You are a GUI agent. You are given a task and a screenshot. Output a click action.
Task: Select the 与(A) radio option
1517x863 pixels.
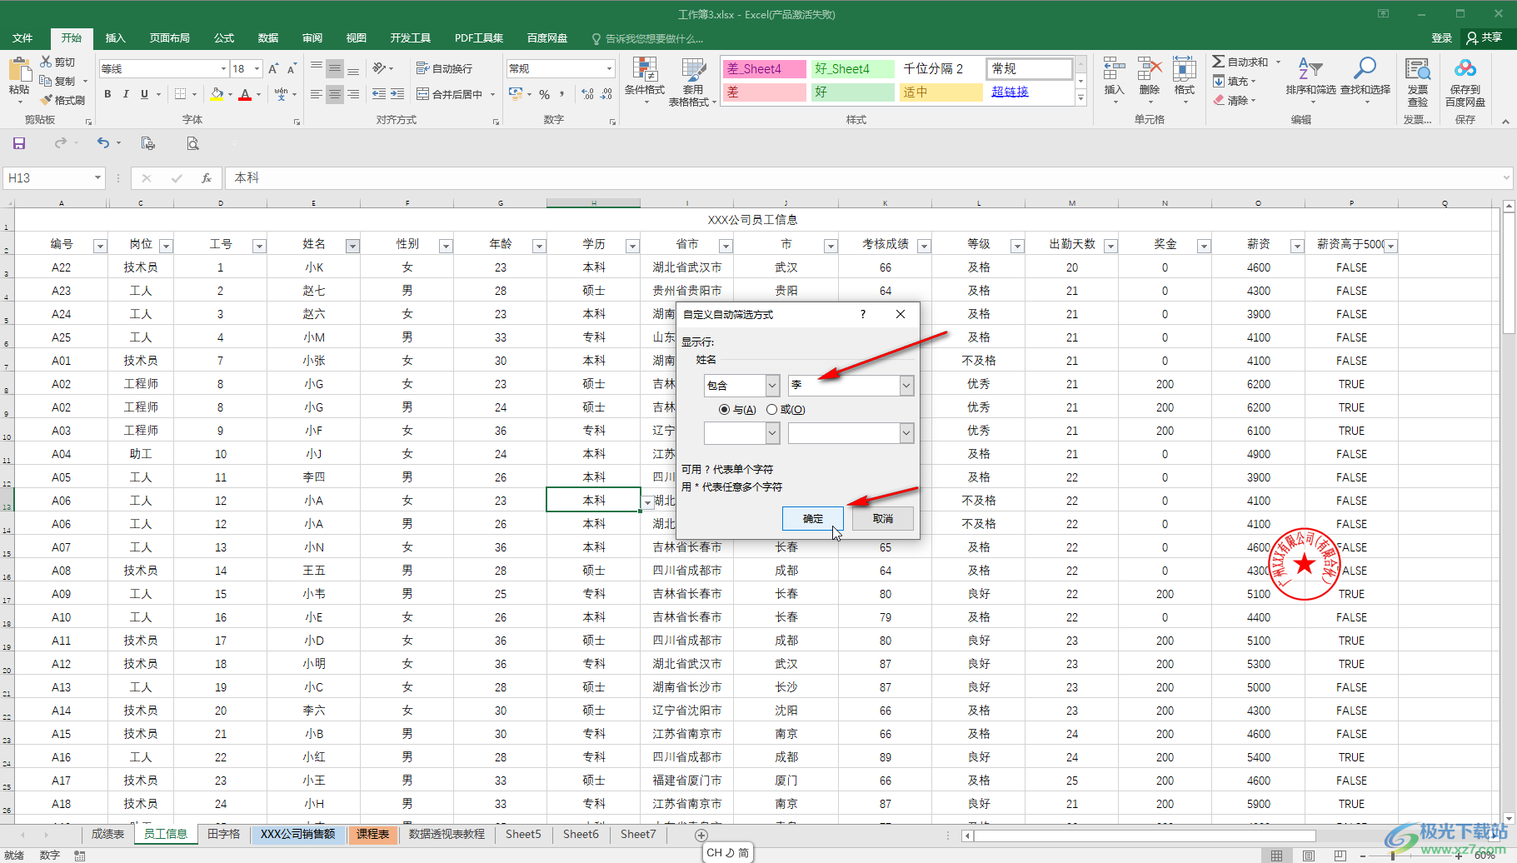pos(724,410)
